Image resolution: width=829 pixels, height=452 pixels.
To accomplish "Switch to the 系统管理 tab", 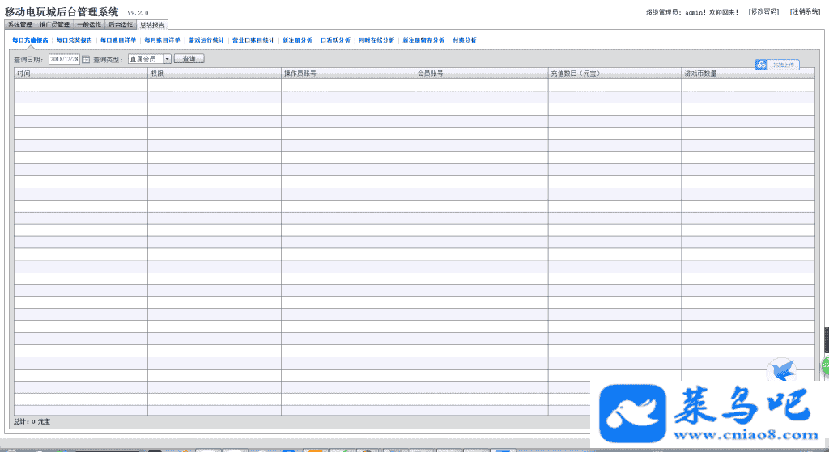I will 19,25.
